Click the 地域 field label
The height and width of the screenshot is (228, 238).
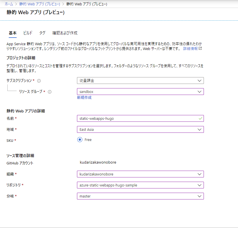click(10, 129)
